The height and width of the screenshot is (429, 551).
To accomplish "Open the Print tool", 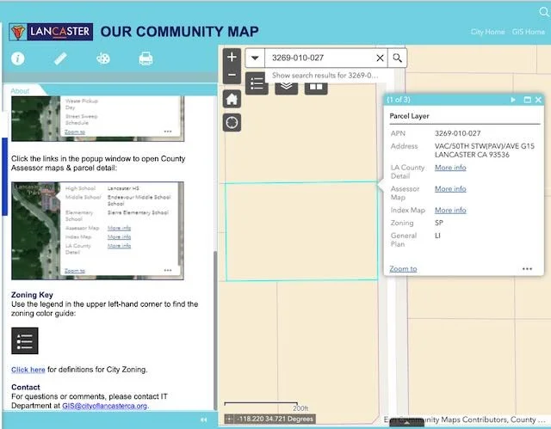I will coord(146,59).
